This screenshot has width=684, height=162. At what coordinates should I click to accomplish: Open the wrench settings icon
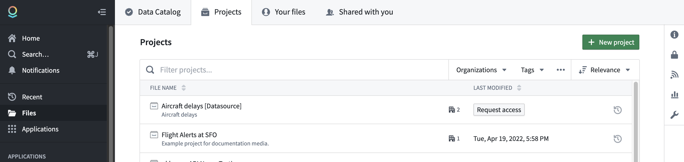point(674,115)
